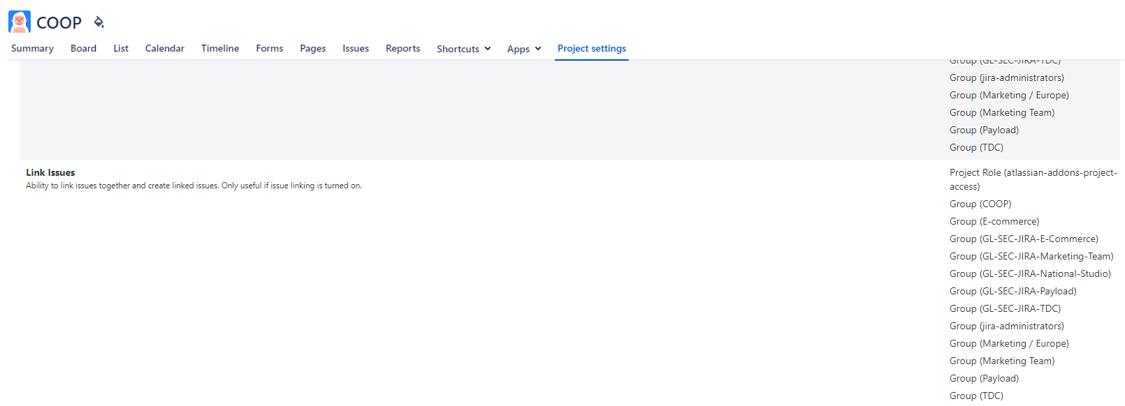The height and width of the screenshot is (406, 1125).
Task: Click Group (E-commerce) under Link Issues
Action: click(x=994, y=221)
